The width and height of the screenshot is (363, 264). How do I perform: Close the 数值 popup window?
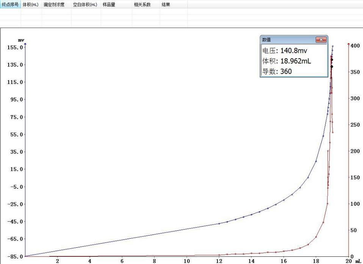pos(321,40)
